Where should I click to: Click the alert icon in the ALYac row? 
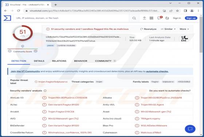(x=44, y=105)
